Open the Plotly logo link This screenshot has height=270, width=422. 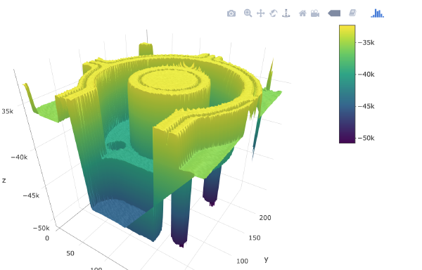pyautogui.click(x=377, y=13)
